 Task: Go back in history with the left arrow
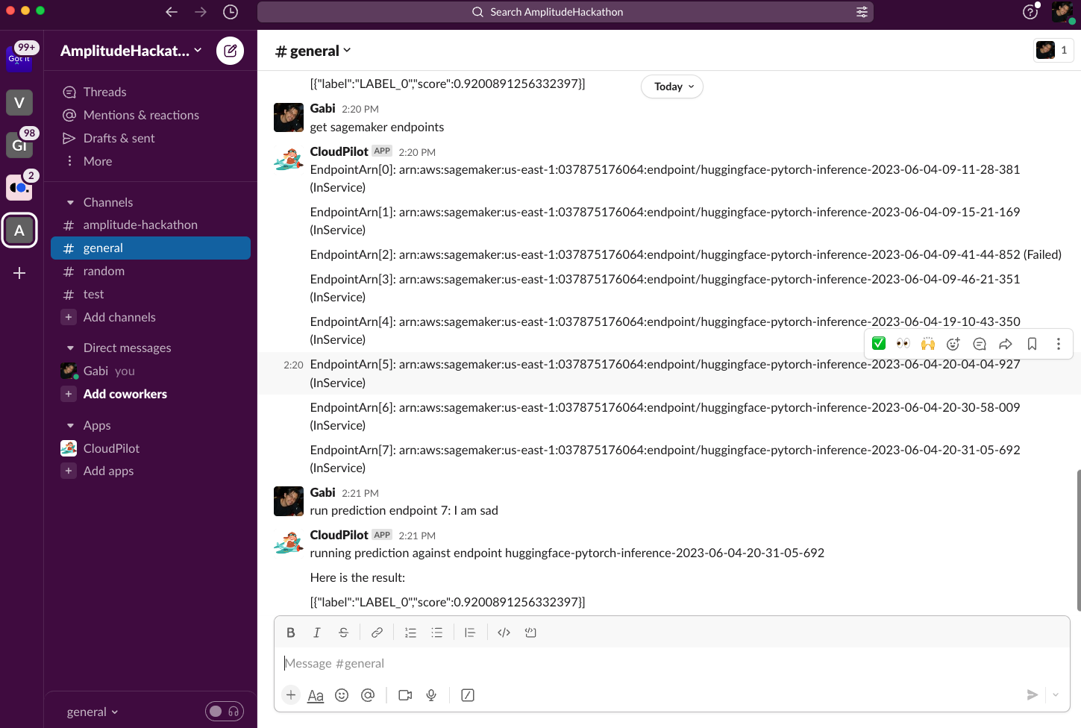172,12
